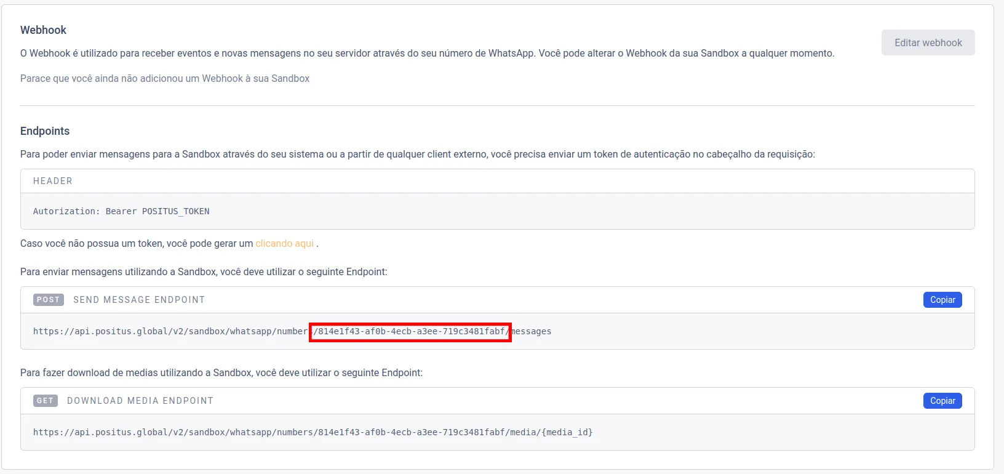This screenshot has width=1004, height=474.
Task: Click the DOWNLOAD MEDIA ENDPOINT label
Action: tap(140, 401)
